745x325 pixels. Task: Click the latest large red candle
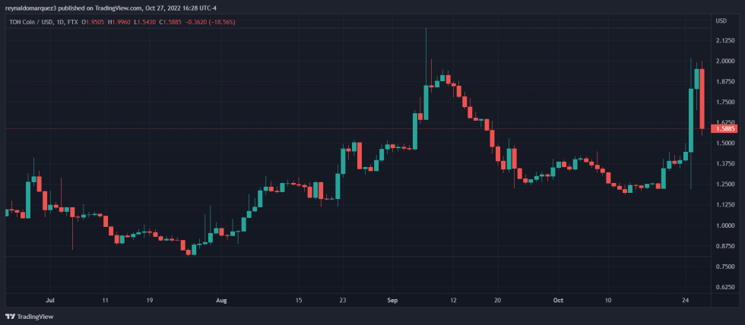(702, 99)
